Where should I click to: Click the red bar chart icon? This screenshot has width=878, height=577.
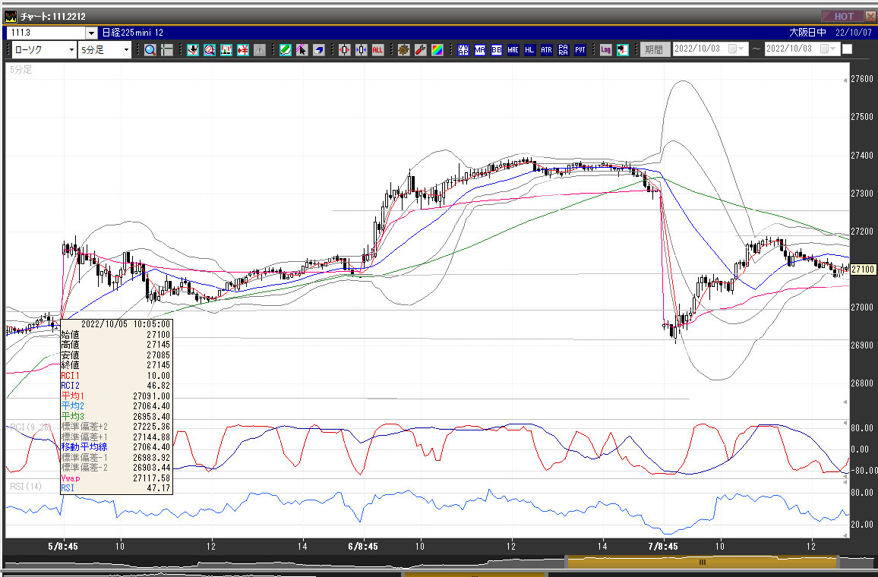[x=226, y=50]
